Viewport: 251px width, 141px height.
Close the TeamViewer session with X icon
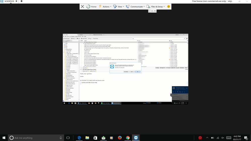[82, 7]
